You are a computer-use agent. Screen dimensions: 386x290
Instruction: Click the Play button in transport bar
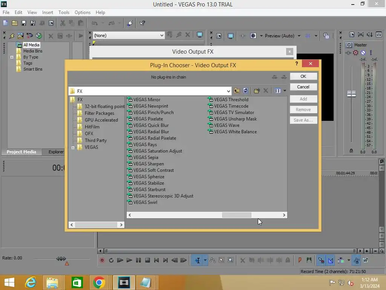point(129,260)
